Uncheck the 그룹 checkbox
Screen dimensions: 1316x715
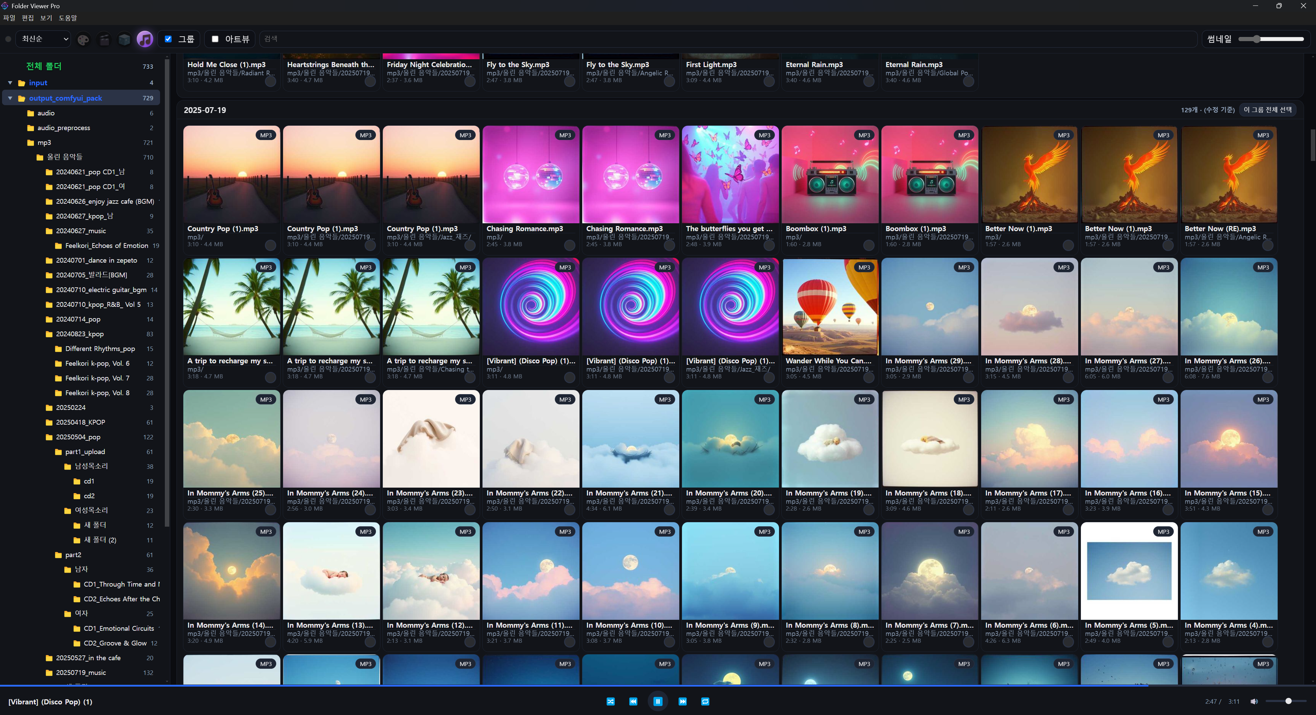coord(168,39)
